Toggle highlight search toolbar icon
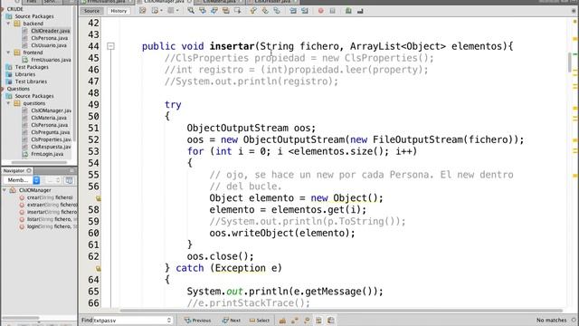Image resolution: width=579 pixels, height=326 pixels. coord(225,11)
